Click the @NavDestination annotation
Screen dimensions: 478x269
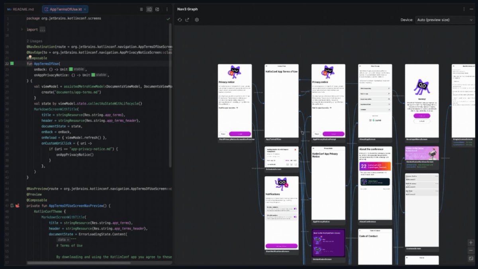coord(41,47)
